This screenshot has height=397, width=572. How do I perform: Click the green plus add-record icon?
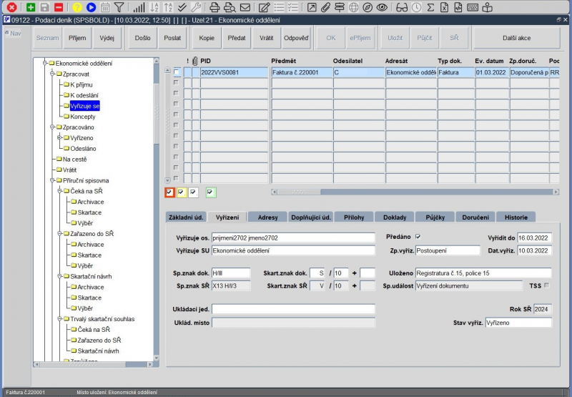[x=31, y=7]
